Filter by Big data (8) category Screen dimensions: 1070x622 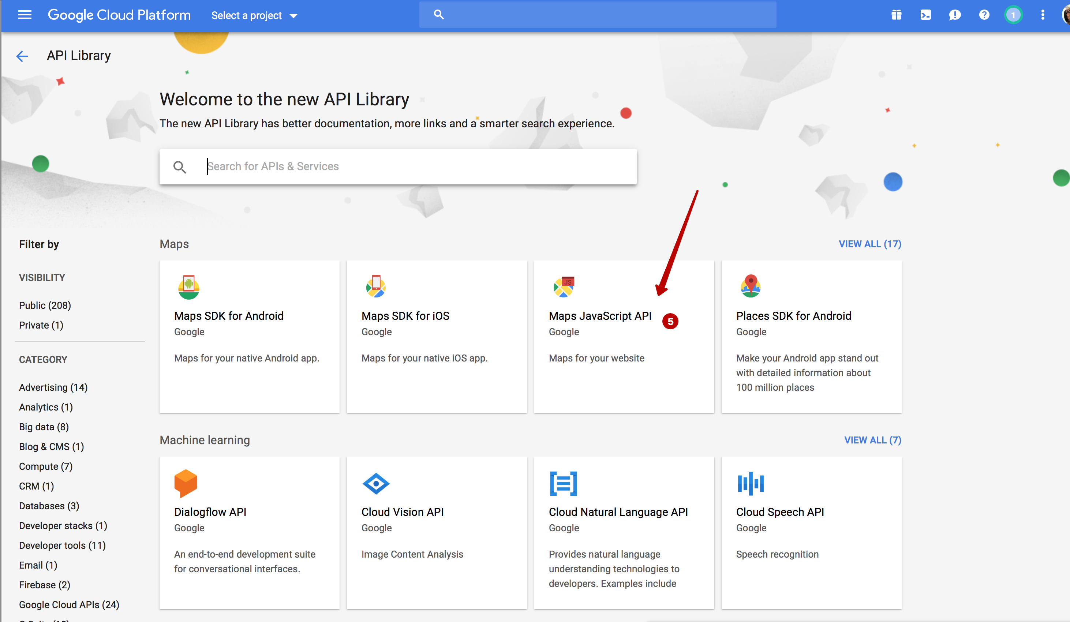point(44,427)
